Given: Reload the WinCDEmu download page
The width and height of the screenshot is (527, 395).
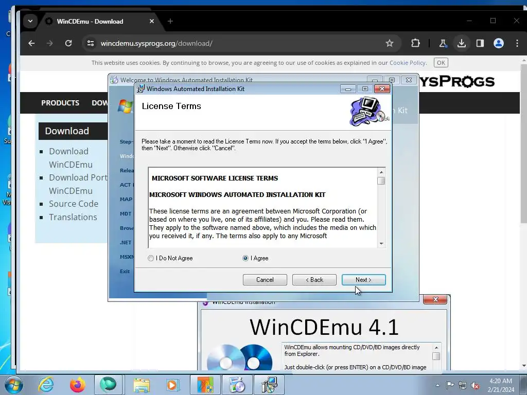Looking at the screenshot, I should click(68, 43).
